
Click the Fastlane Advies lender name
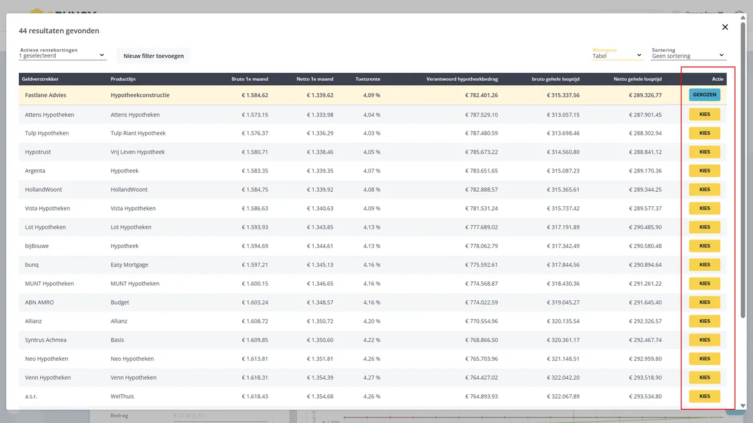coord(46,95)
